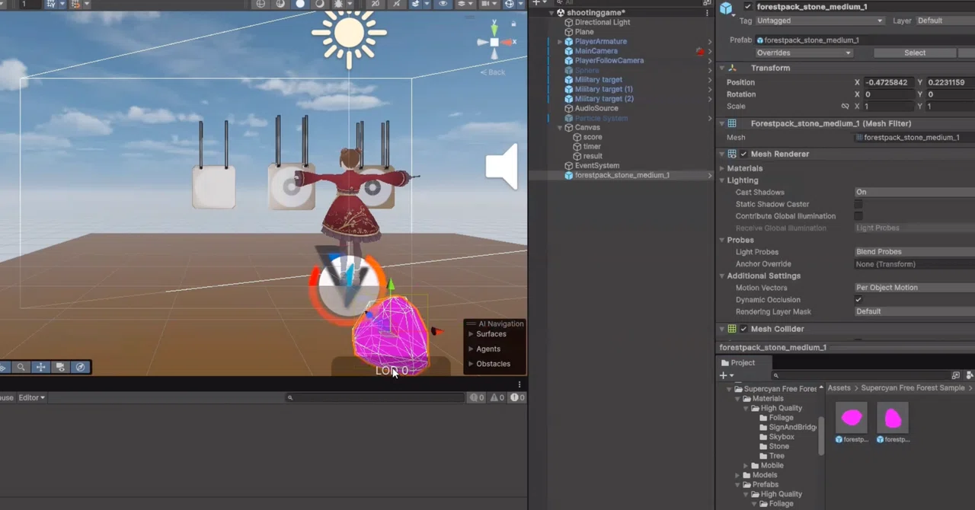Click the first forestpack stone asset thumbnail
Image resolution: width=975 pixels, height=510 pixels.
pos(852,417)
